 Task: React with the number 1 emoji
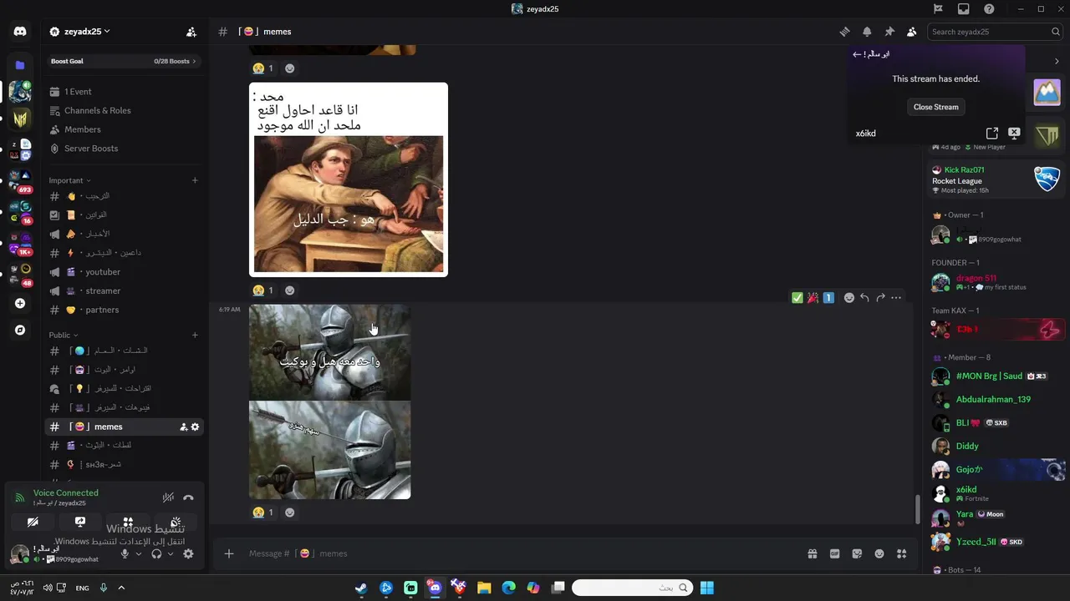click(x=828, y=298)
